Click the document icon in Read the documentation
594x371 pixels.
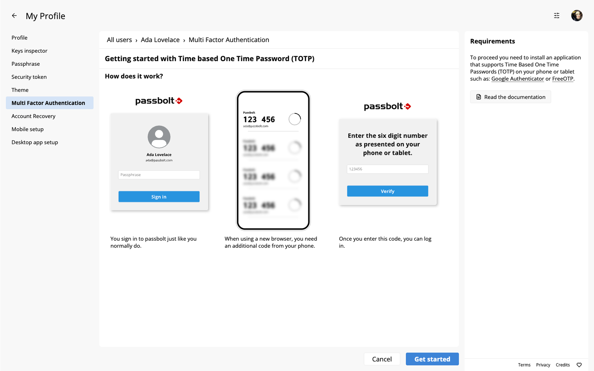[478, 97]
